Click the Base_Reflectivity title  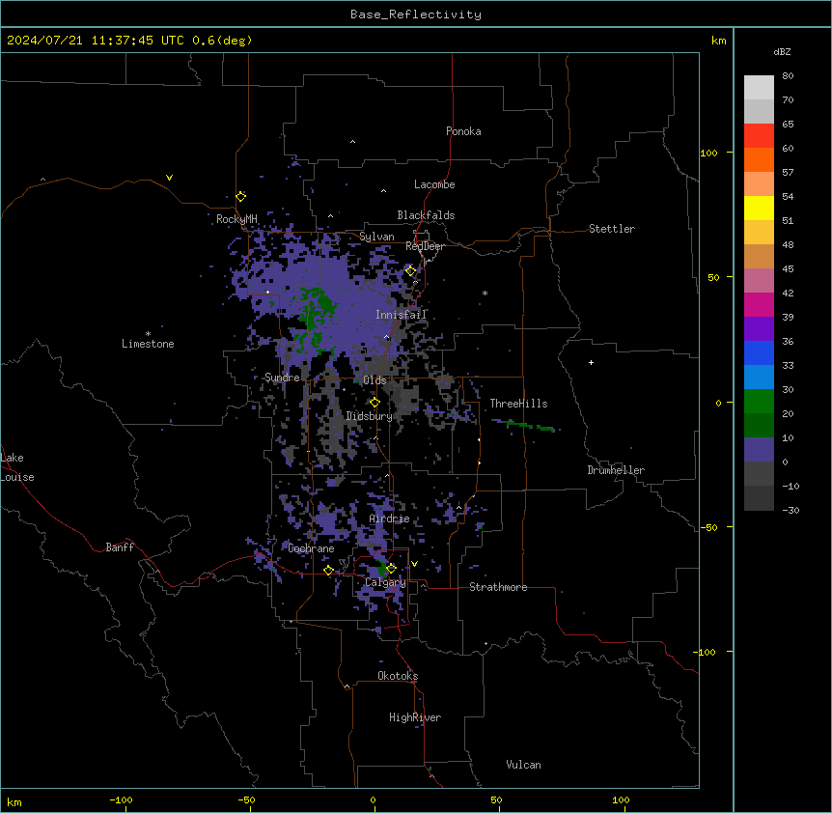(x=416, y=14)
